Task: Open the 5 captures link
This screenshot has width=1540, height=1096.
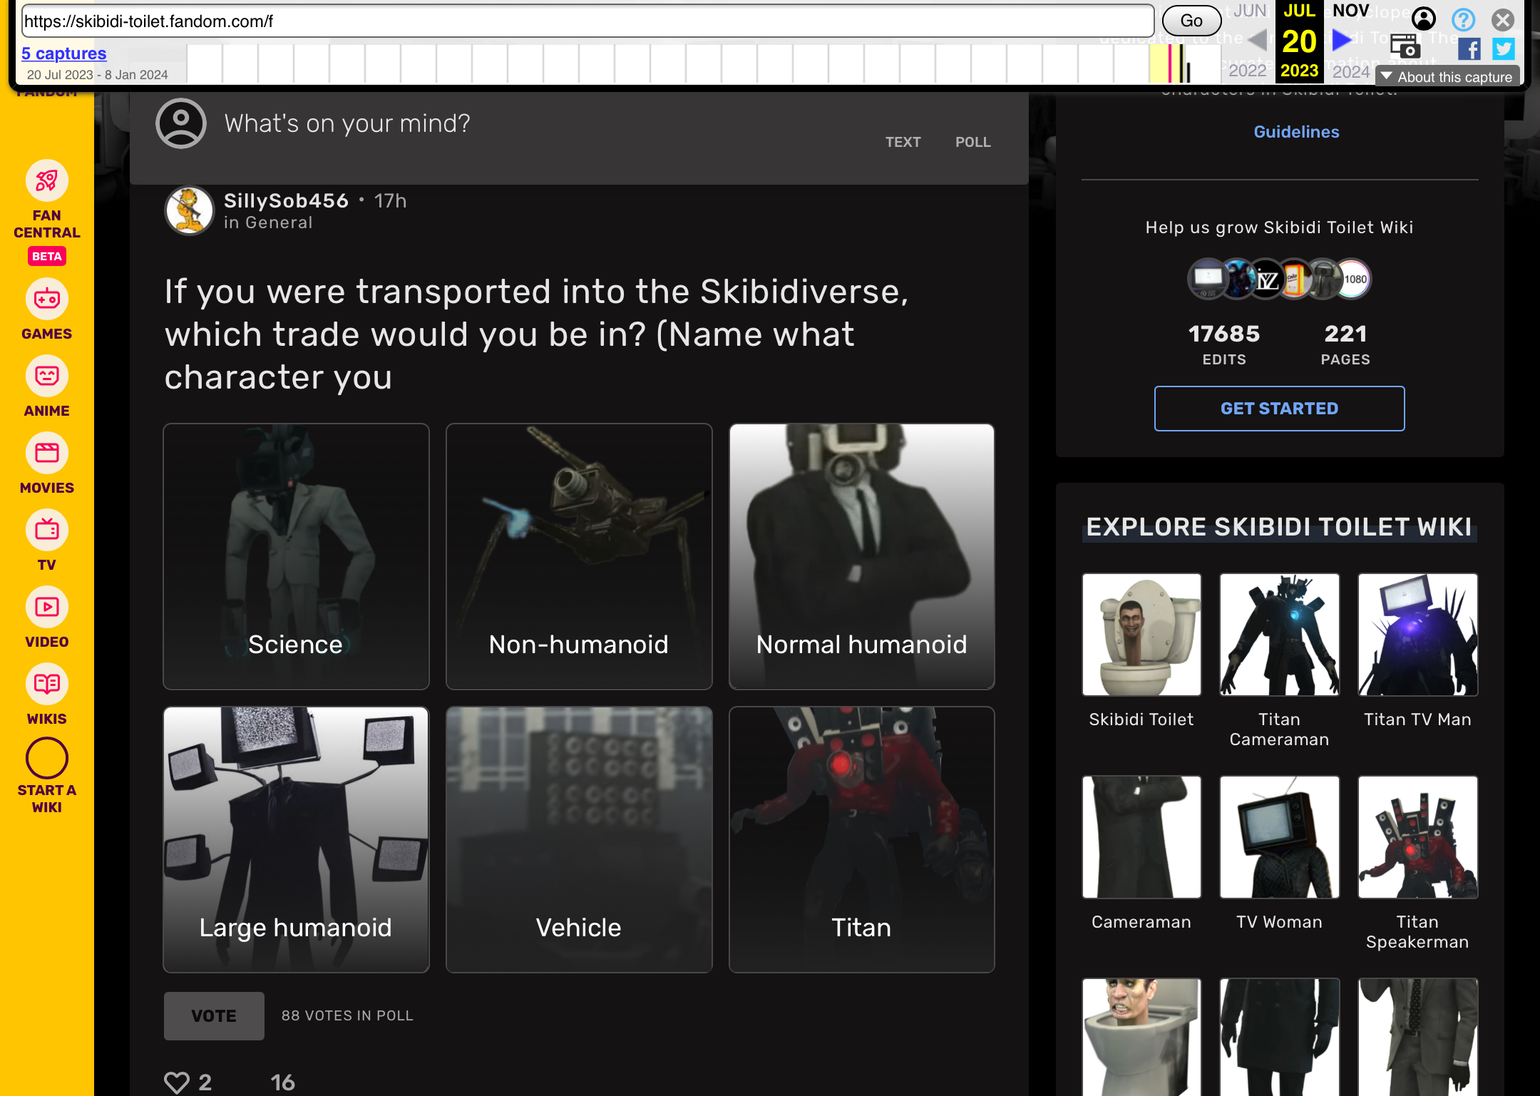Action: (64, 53)
